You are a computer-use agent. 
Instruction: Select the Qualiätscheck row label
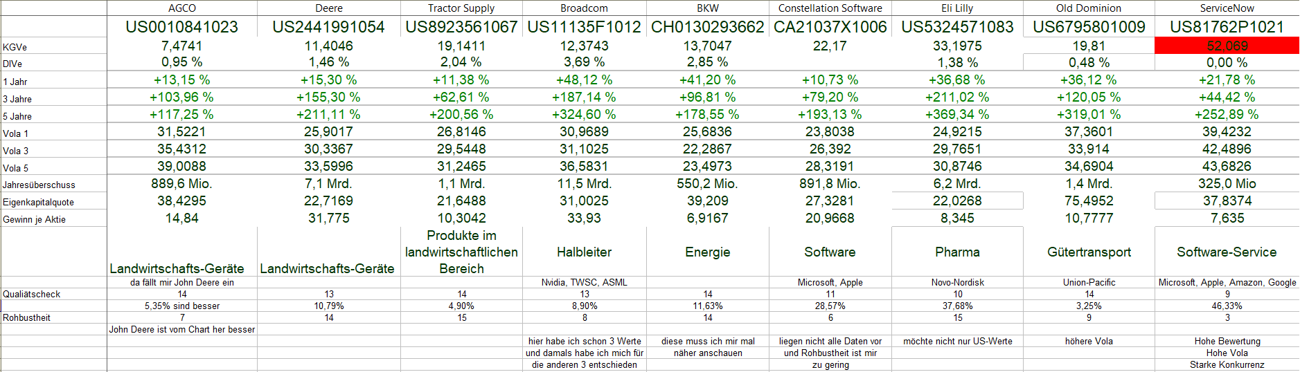[x=31, y=294]
